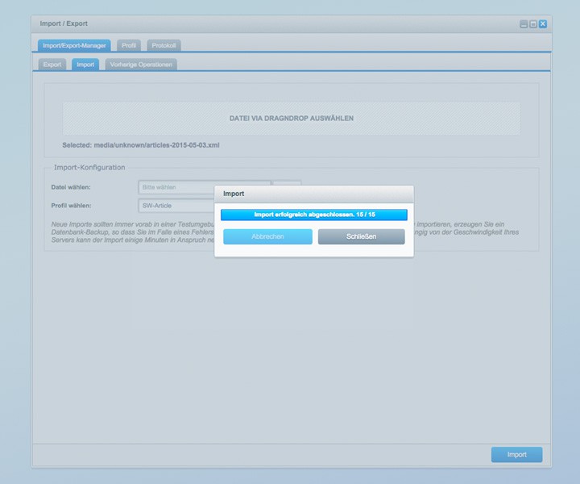Click the Datei wählen file input field

177,187
